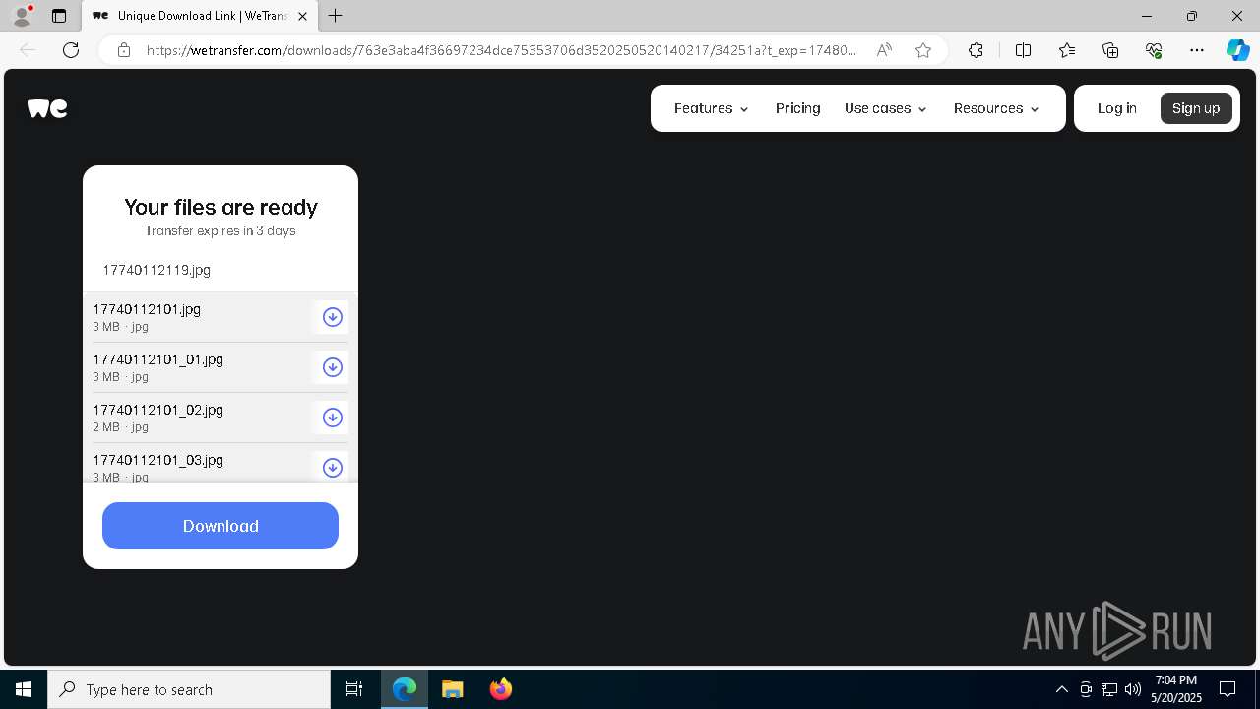Click transfer title 17740112119.jpg
Screen dimensions: 1260x709
[x=157, y=270]
